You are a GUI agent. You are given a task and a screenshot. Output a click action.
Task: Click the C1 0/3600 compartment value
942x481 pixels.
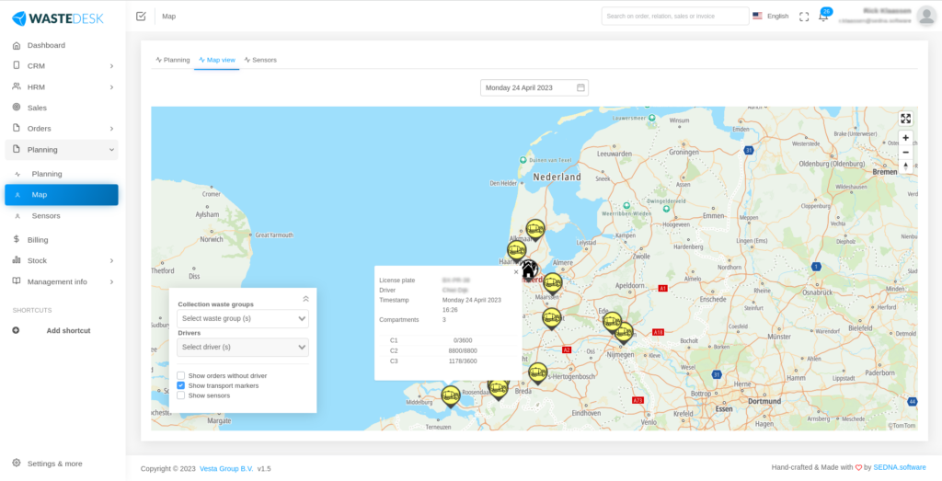coord(463,340)
